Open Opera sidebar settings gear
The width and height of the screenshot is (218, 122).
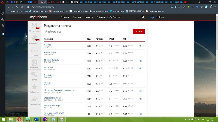3,26
